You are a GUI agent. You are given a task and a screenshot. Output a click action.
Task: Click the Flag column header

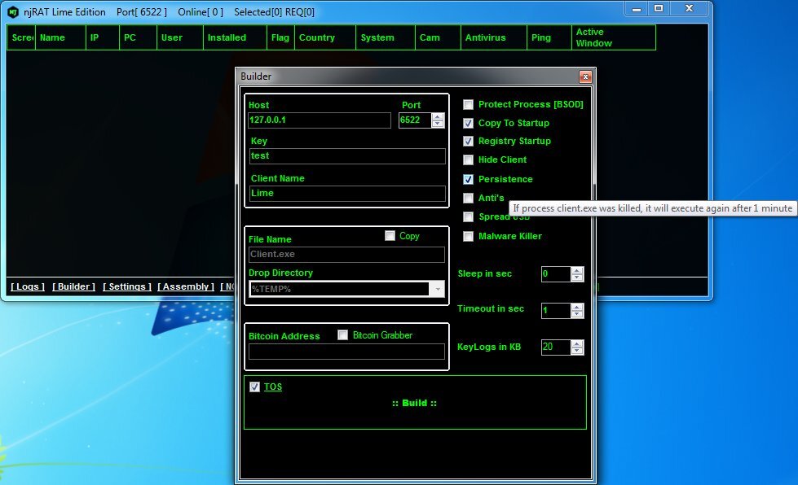[x=280, y=37]
